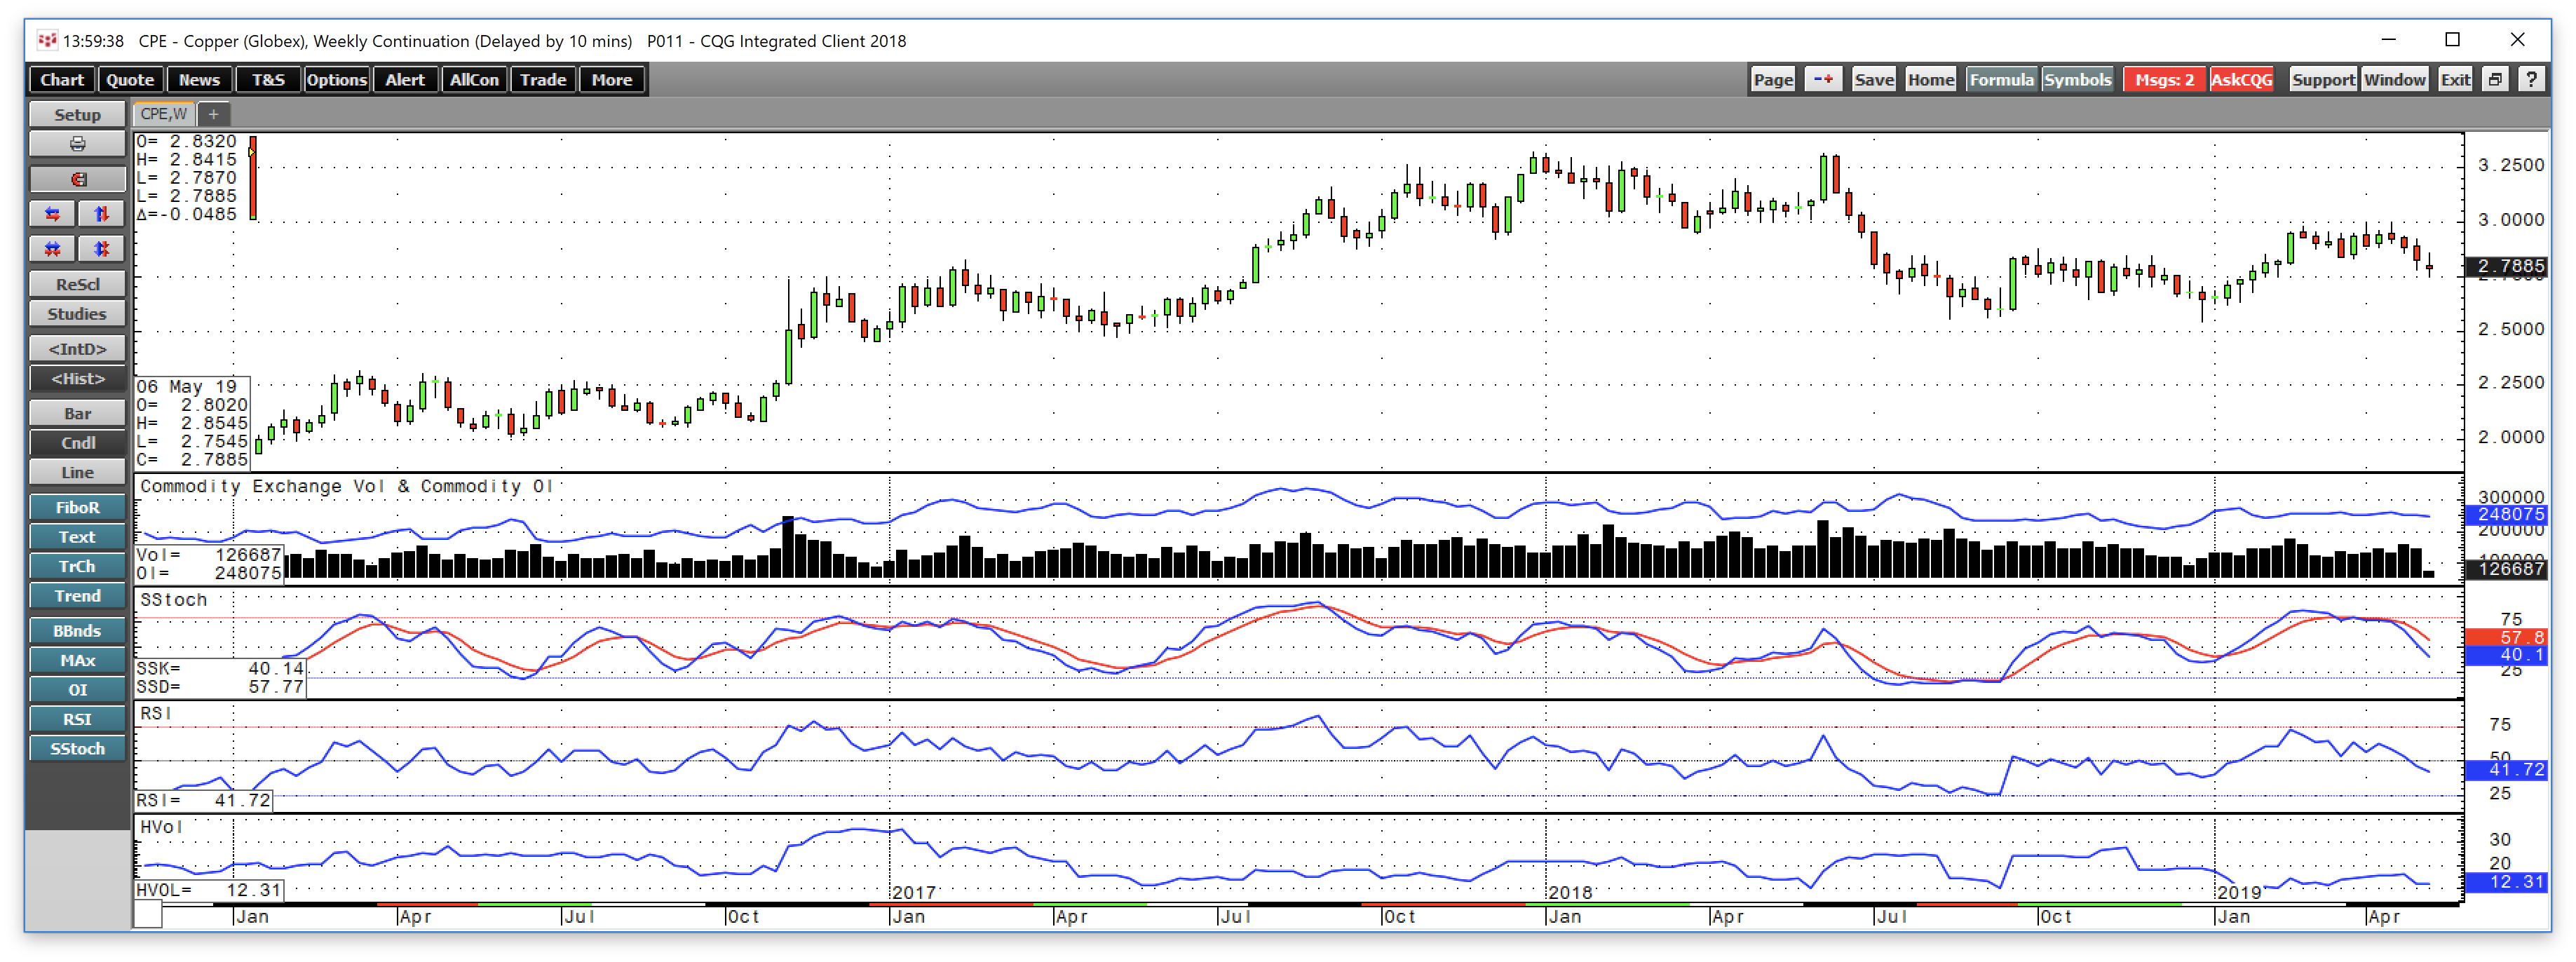The image size is (2576, 962).
Task: Click the horizontal arrows compress icon
Action: tap(53, 214)
